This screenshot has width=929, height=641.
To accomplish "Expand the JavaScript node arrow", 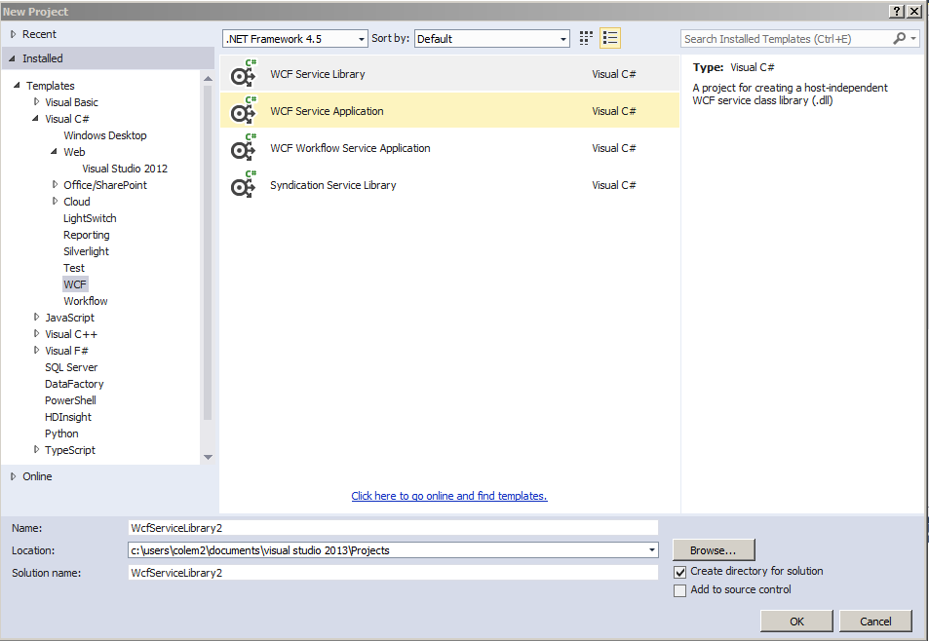I will pos(36,318).
